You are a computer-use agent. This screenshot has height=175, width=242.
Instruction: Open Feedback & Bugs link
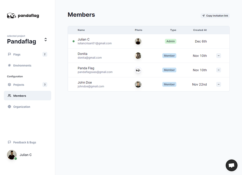(x=25, y=142)
